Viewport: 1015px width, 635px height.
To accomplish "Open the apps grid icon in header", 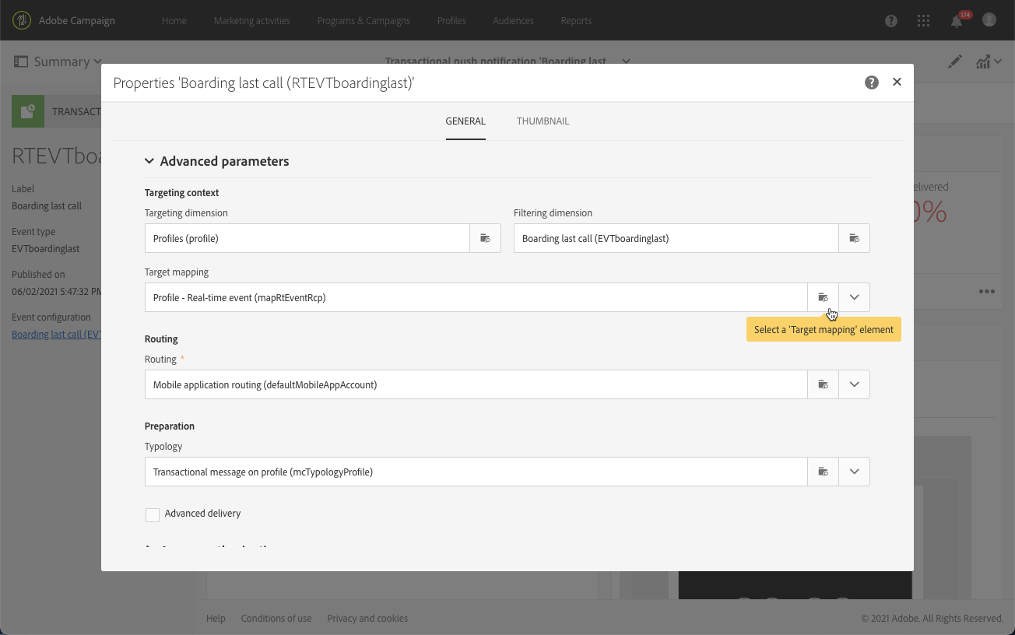I will point(924,21).
